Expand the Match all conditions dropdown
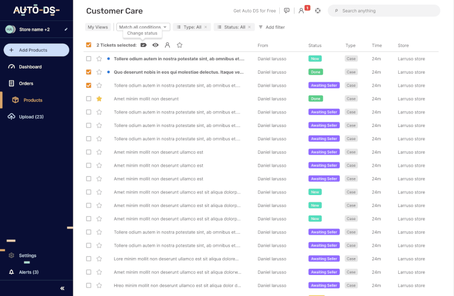Viewport: 454px width, 296px height. pos(143,27)
